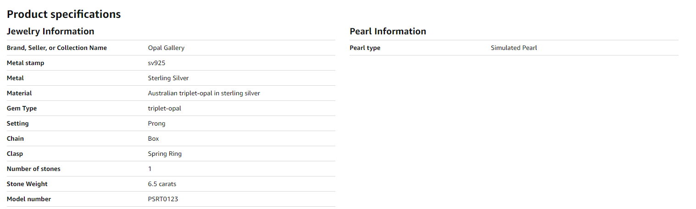Viewport: 696px width, 209px height.
Task: Select the Spring Ring clasp value
Action: click(165, 154)
